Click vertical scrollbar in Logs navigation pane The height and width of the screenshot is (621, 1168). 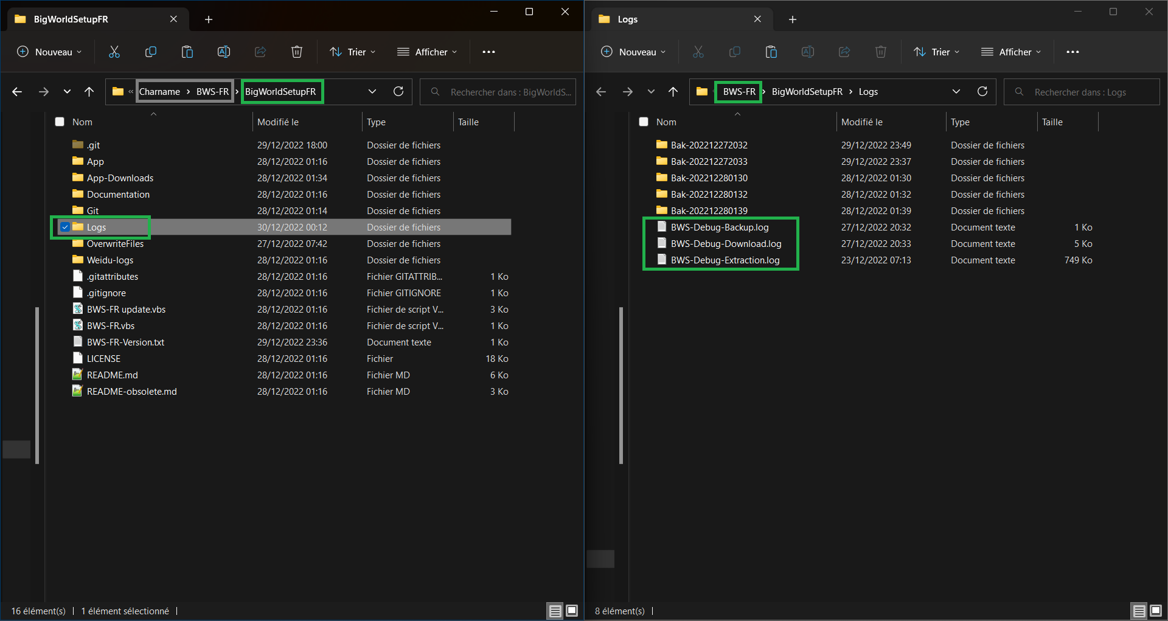pyautogui.click(x=621, y=385)
